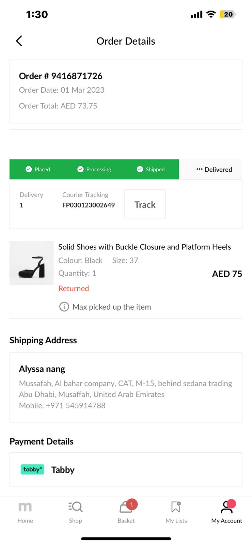252x545 pixels.
Task: Select the Delivered status step
Action: click(214, 170)
